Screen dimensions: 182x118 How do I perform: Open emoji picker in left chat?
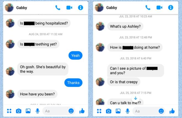71,111
